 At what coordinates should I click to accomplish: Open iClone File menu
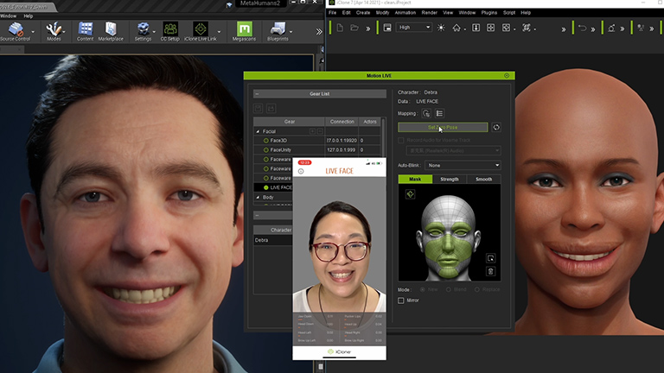click(x=332, y=13)
